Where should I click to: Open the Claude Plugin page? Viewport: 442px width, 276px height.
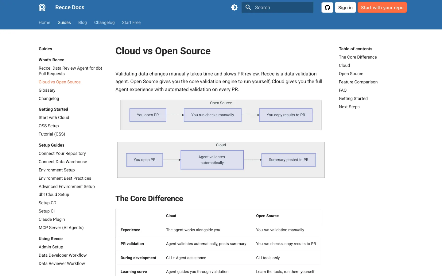(52, 219)
